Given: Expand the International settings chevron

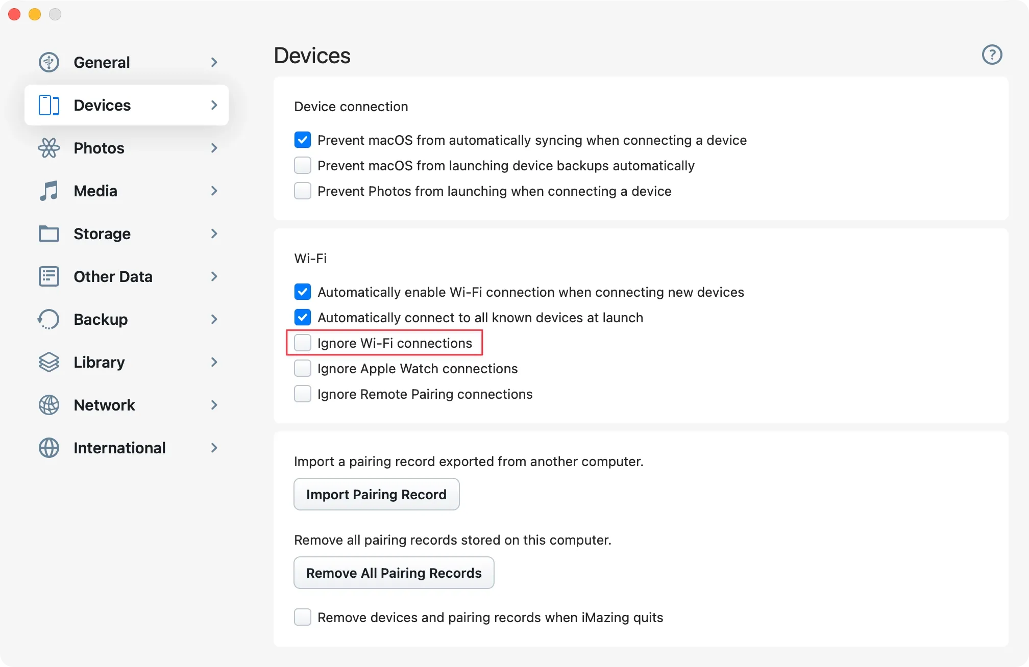Looking at the screenshot, I should (x=214, y=448).
